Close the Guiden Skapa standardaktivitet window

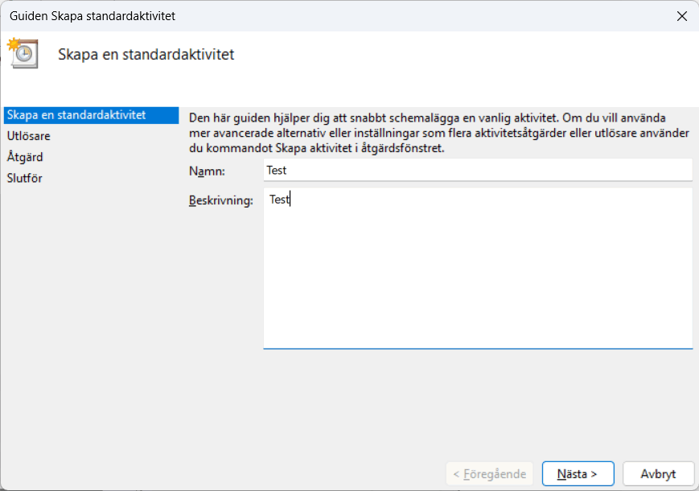[x=681, y=15]
